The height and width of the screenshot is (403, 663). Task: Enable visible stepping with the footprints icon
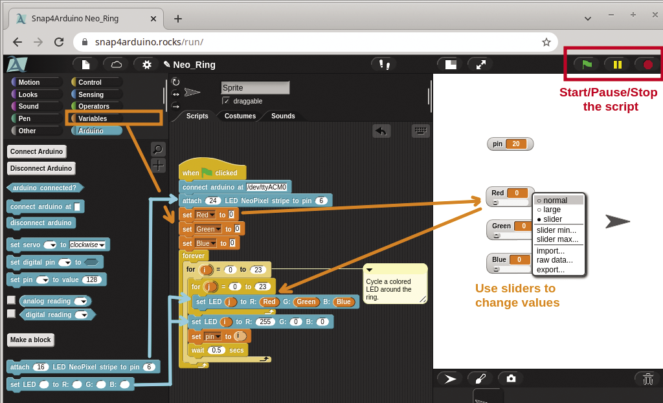(x=383, y=64)
